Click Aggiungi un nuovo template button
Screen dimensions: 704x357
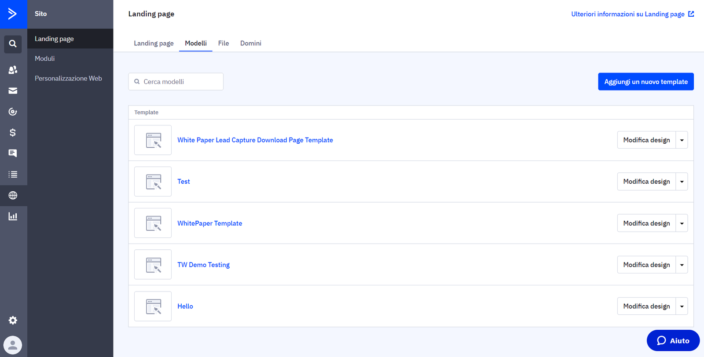pos(645,82)
